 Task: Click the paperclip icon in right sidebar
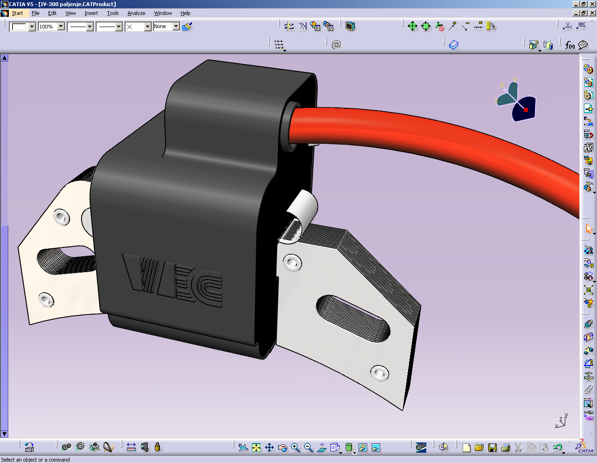[589, 389]
